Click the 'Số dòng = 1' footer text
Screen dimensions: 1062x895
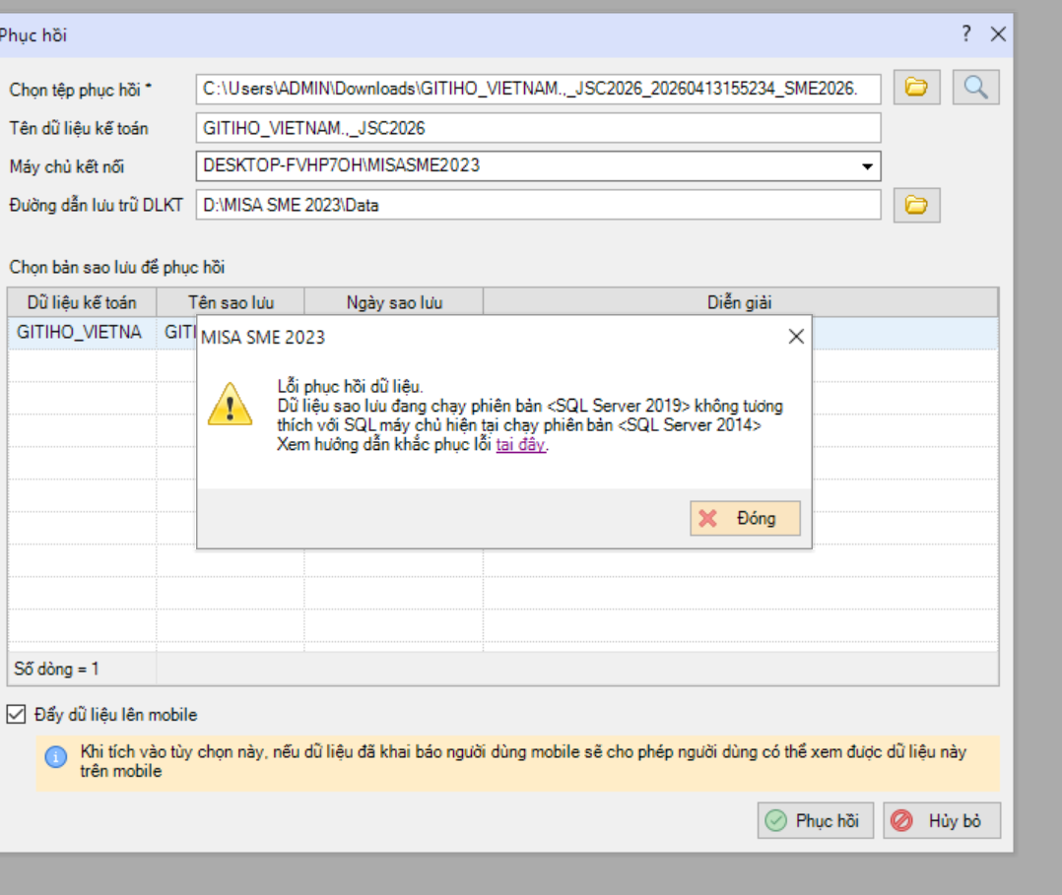tap(57, 669)
